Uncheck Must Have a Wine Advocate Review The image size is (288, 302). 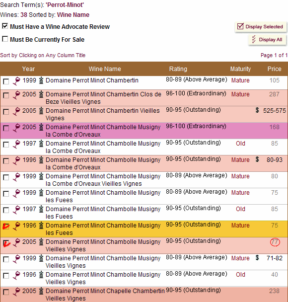5,26
